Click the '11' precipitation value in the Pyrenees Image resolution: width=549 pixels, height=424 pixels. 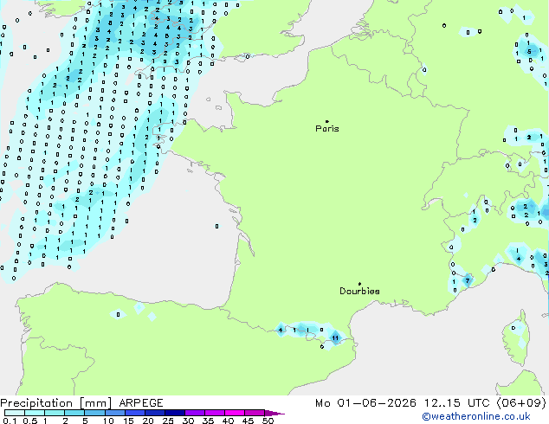point(335,338)
